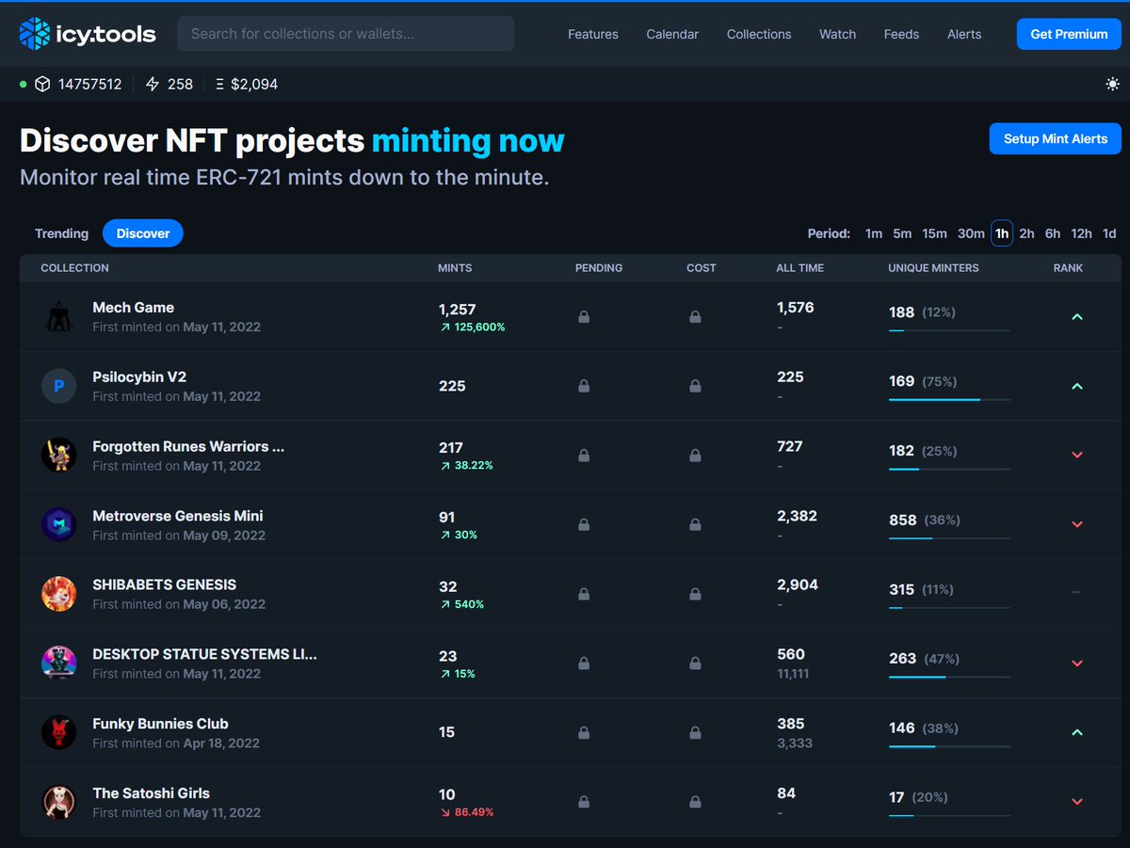
Task: Click pending lock icon for DESKTOP STATUE SYSTEMS
Action: click(x=584, y=664)
